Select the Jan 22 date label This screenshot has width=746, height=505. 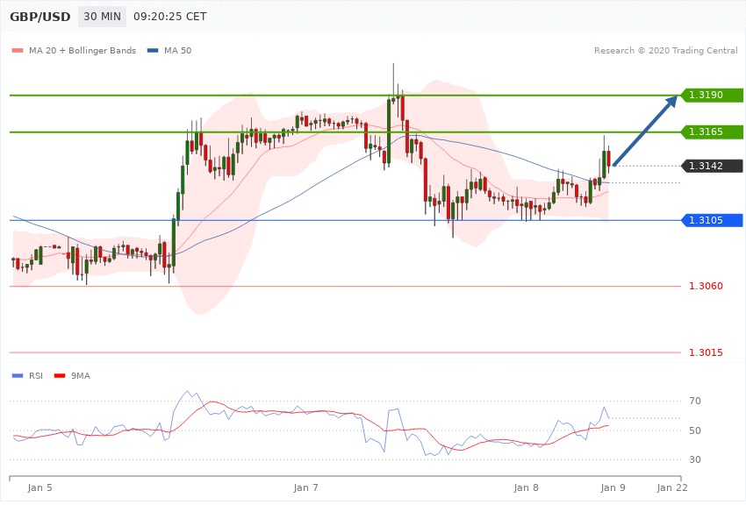[671, 487]
